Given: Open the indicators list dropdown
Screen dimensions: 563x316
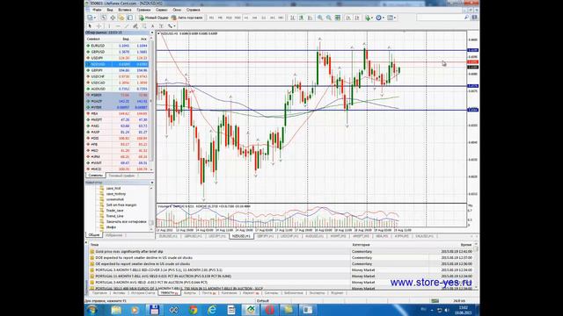Looking at the screenshot, I should [x=369, y=18].
